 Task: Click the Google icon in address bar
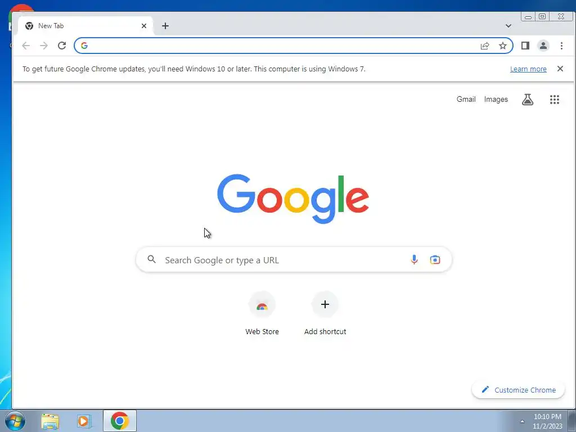tap(84, 46)
